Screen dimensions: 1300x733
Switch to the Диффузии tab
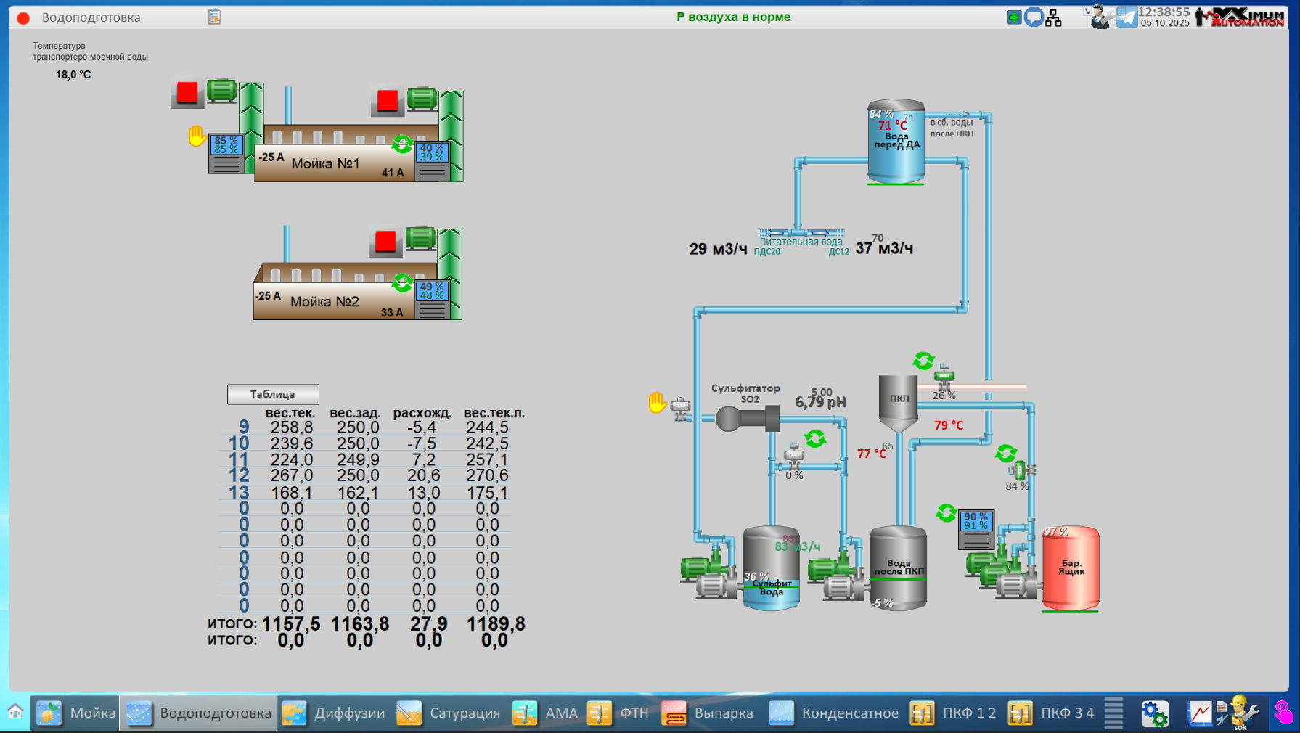(335, 713)
